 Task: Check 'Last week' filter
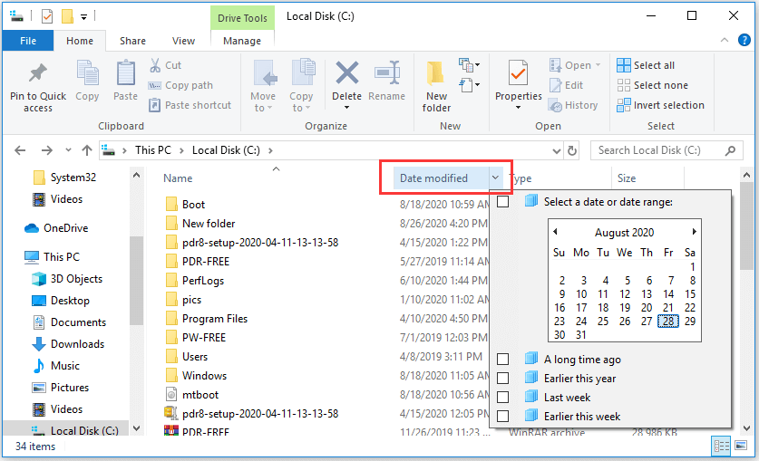pos(503,398)
